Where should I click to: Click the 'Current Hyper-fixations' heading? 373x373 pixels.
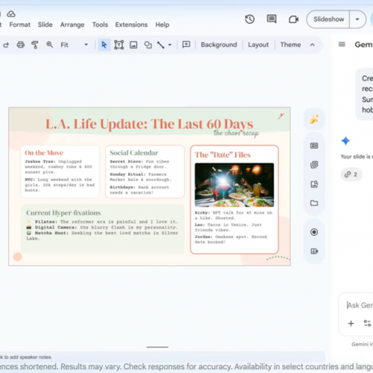(63, 213)
